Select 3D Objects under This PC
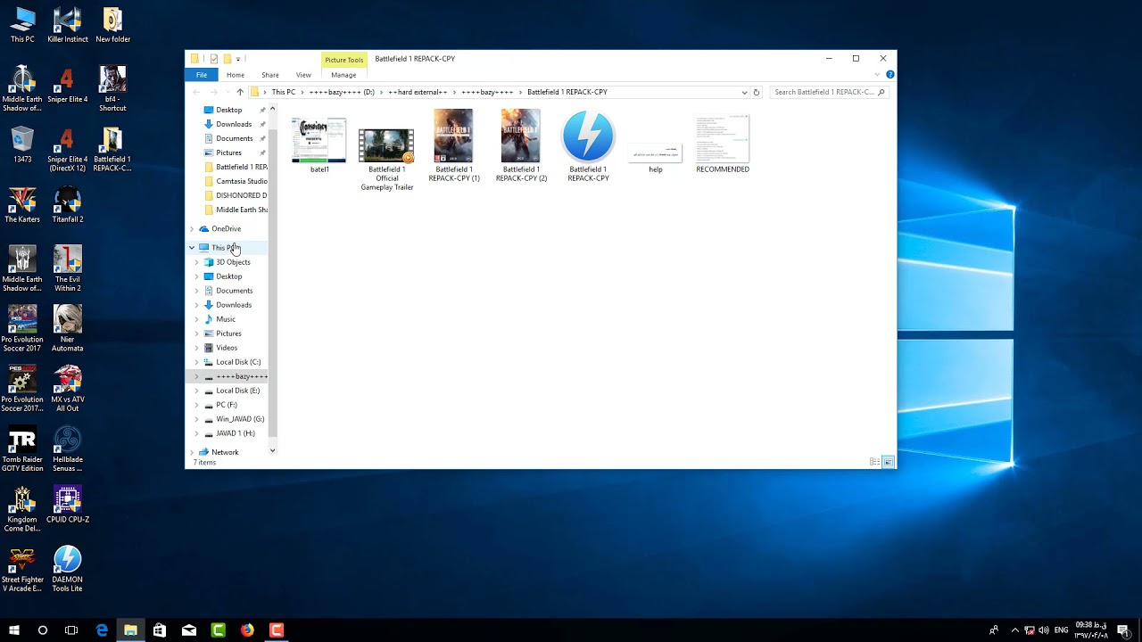 [x=233, y=262]
